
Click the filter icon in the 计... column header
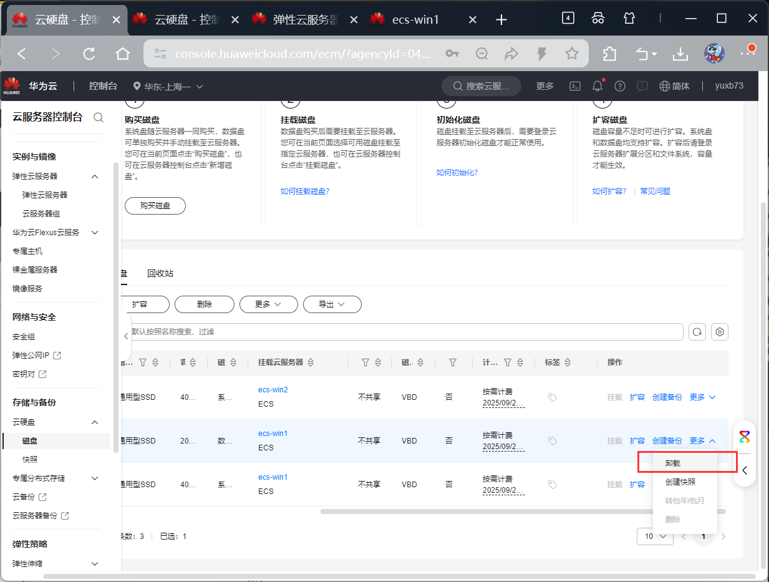coord(508,362)
